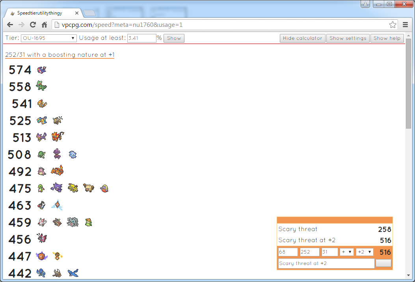Image resolution: width=415 pixels, height=282 pixels.
Task: Pick the Pinsir sprite in the 442 row
Action: (57, 273)
